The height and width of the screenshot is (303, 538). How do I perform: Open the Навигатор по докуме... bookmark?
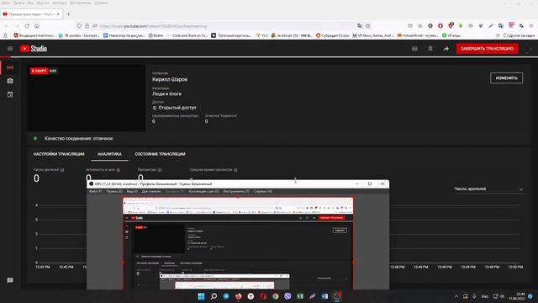point(124,35)
